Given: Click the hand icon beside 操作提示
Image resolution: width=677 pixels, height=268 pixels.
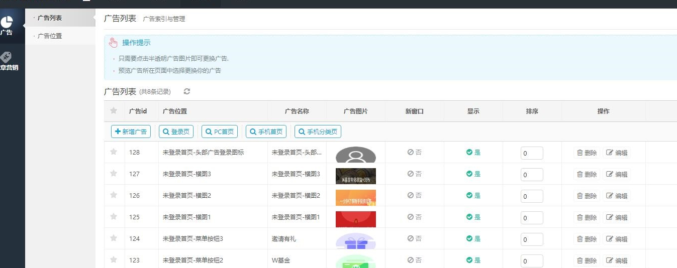Looking at the screenshot, I should (113, 43).
